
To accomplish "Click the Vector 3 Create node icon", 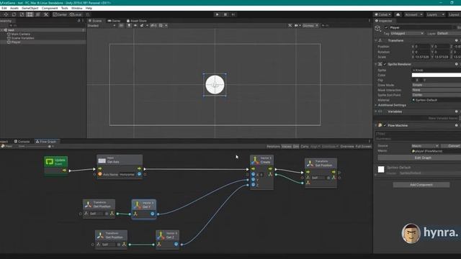I will pyautogui.click(x=255, y=160).
